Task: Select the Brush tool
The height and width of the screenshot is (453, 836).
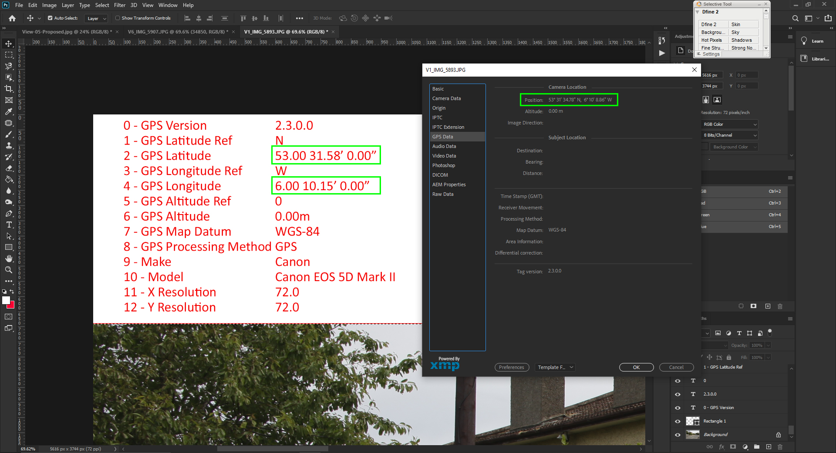Action: 9,134
